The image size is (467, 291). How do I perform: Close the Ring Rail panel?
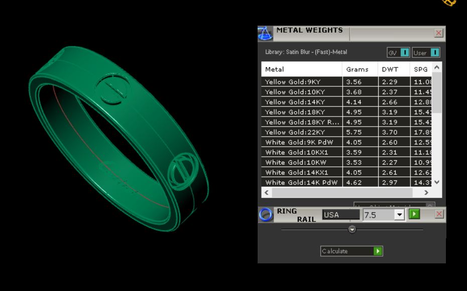tap(439, 214)
